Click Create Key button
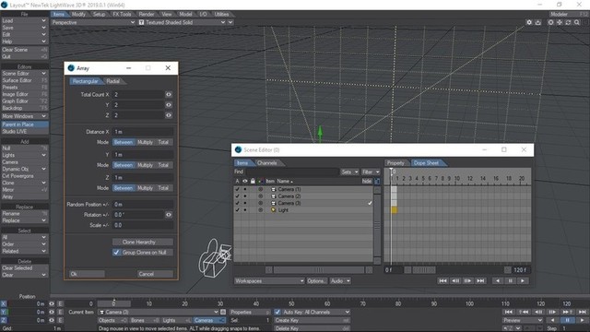 (313, 320)
